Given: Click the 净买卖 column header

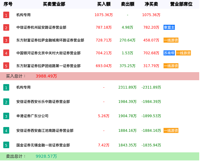Looking at the screenshot, I should point(151,4).
